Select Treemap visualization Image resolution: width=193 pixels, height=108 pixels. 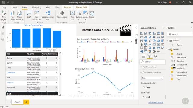point(163,41)
